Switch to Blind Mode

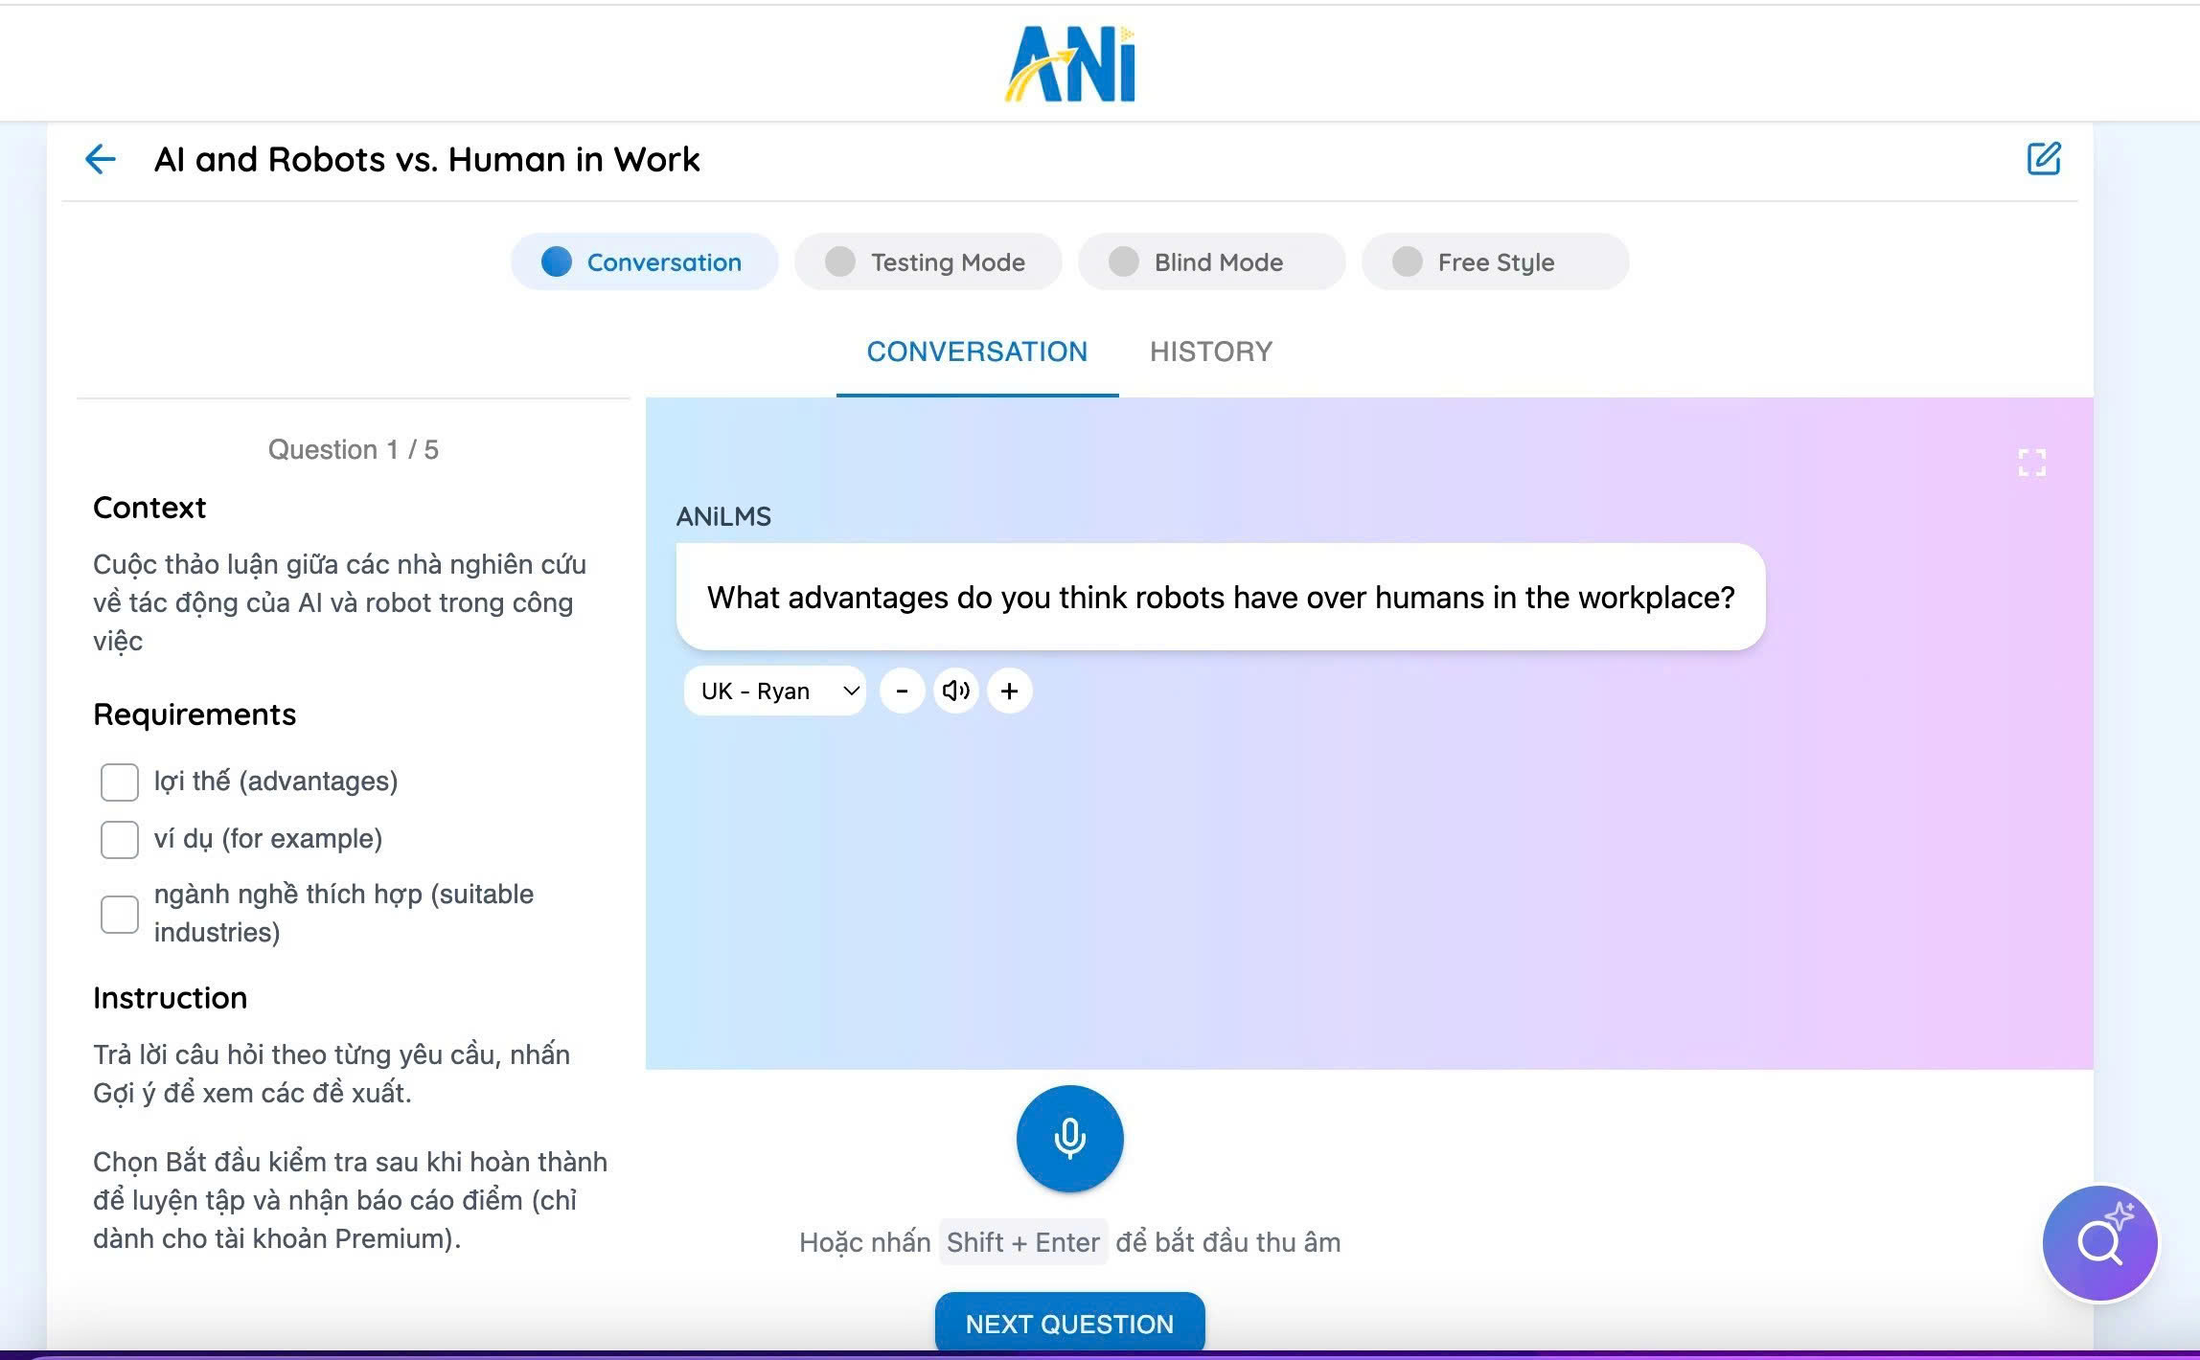tap(1211, 262)
